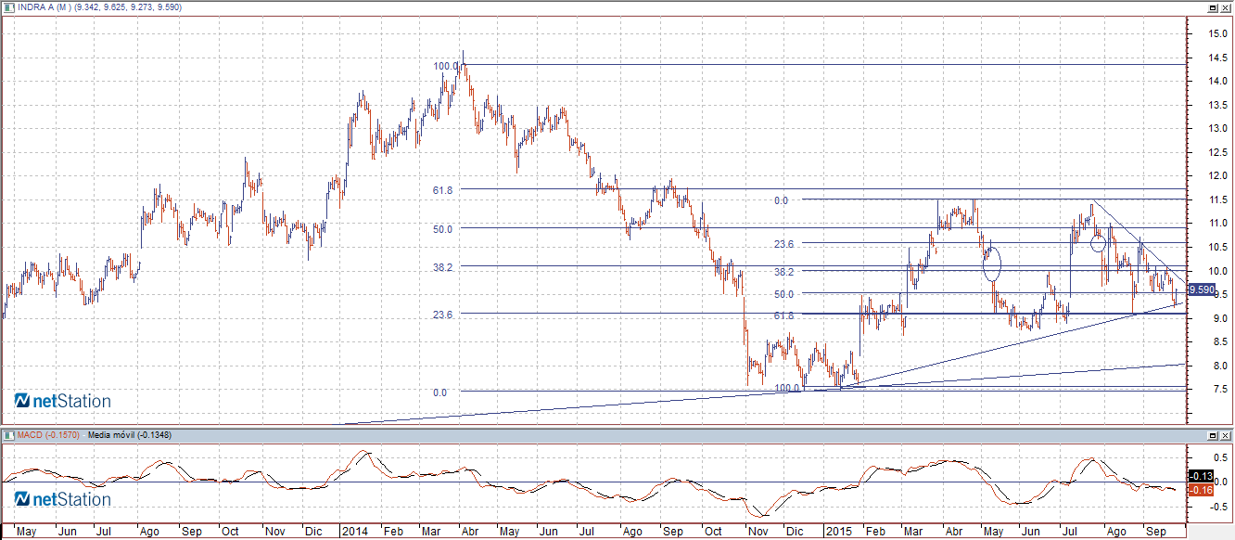The height and width of the screenshot is (540, 1235).
Task: Select the 2015 marker on time axis
Action: 838,532
